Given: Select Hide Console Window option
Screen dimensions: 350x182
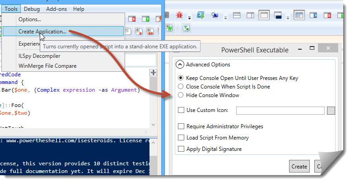Looking at the screenshot, I should 181,95.
